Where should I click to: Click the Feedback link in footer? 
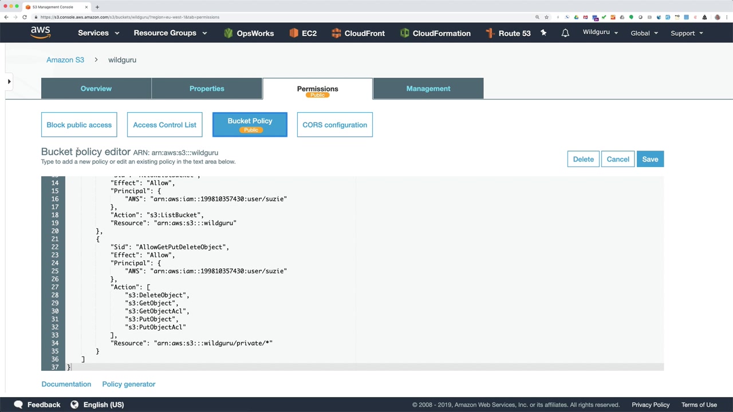(44, 405)
